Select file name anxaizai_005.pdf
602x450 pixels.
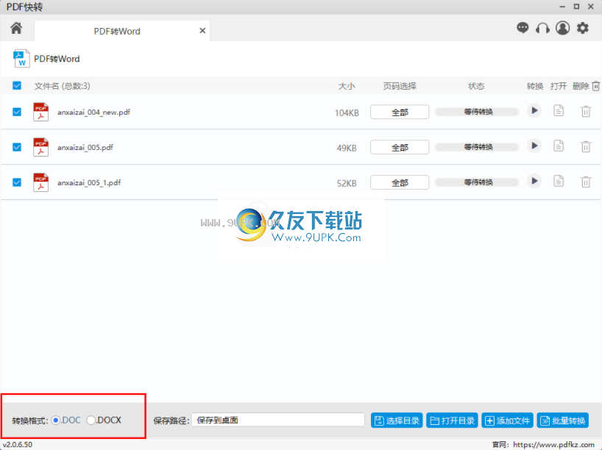click(x=85, y=147)
